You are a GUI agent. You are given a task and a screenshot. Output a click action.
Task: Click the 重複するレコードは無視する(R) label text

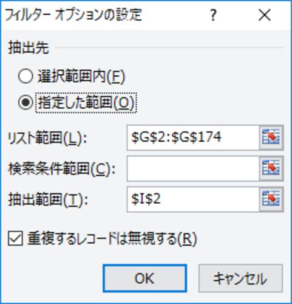(112, 239)
